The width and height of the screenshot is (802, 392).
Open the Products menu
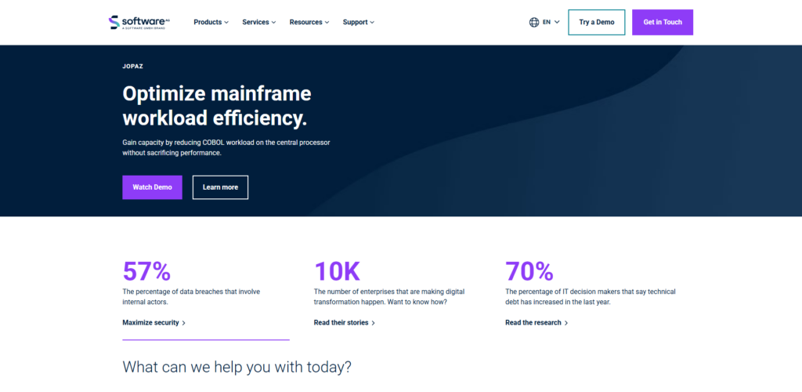pos(211,22)
